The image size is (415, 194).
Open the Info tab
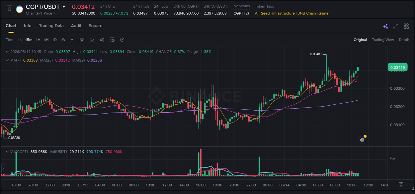pos(28,26)
